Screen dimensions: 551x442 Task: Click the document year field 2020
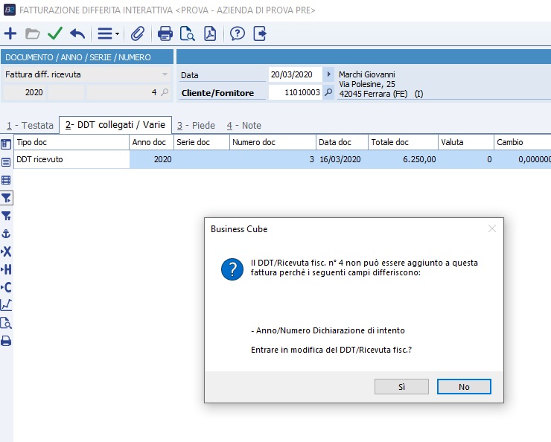[25, 92]
